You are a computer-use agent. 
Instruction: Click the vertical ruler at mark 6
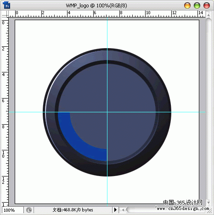coord(3,100)
